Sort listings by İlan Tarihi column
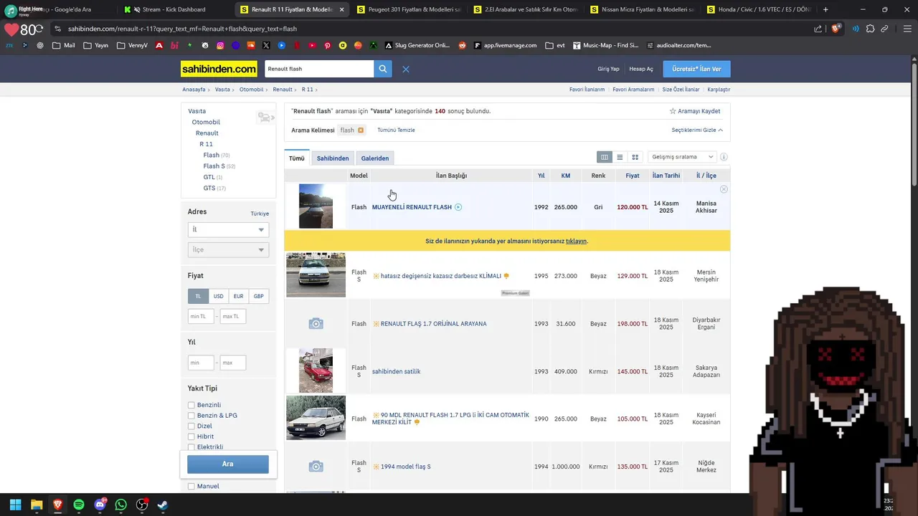This screenshot has height=516, width=918. point(666,176)
